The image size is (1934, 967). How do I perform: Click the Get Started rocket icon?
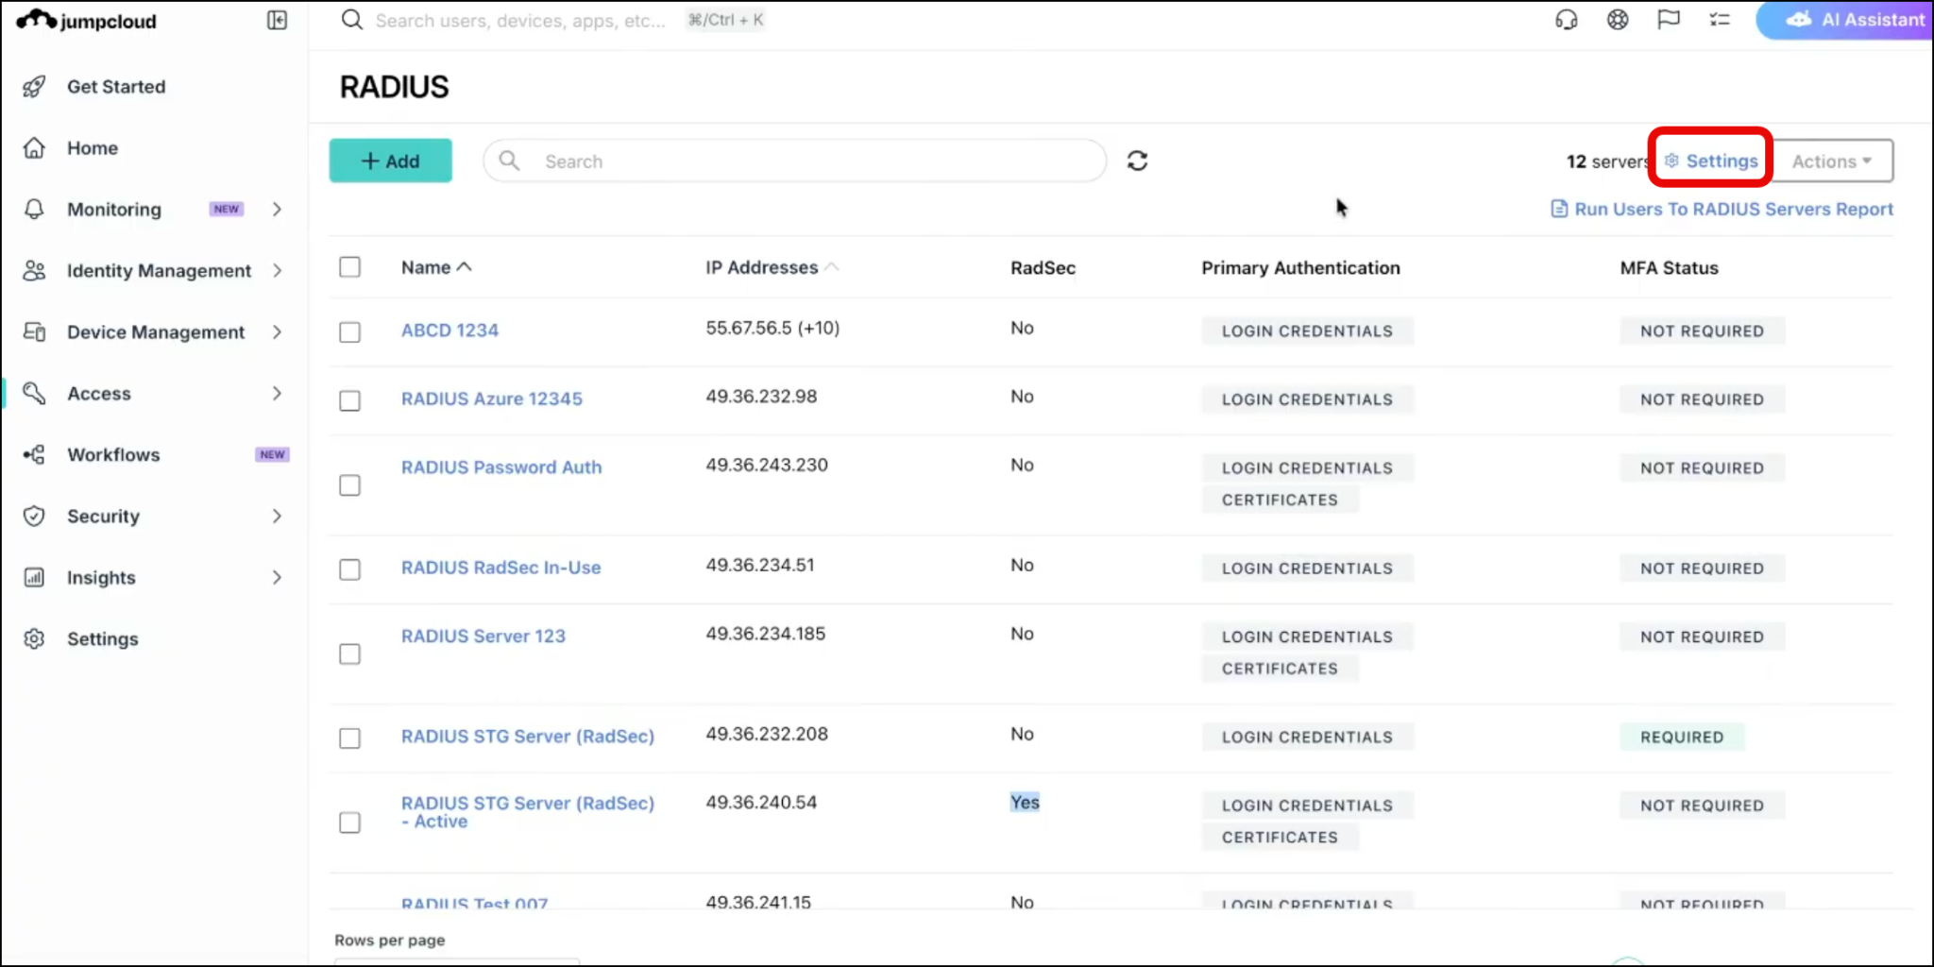point(34,87)
